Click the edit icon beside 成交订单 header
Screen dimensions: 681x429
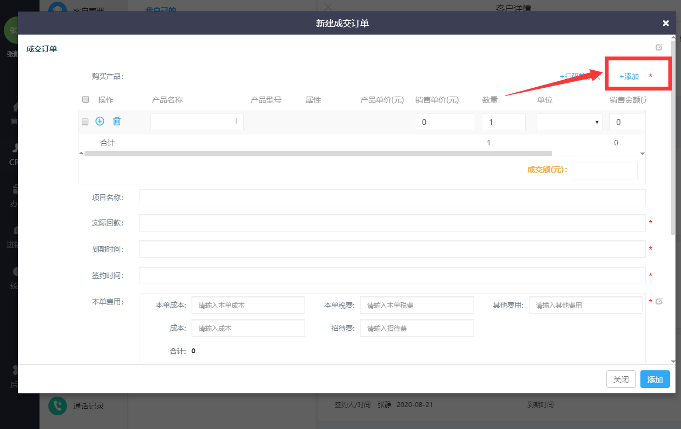659,47
